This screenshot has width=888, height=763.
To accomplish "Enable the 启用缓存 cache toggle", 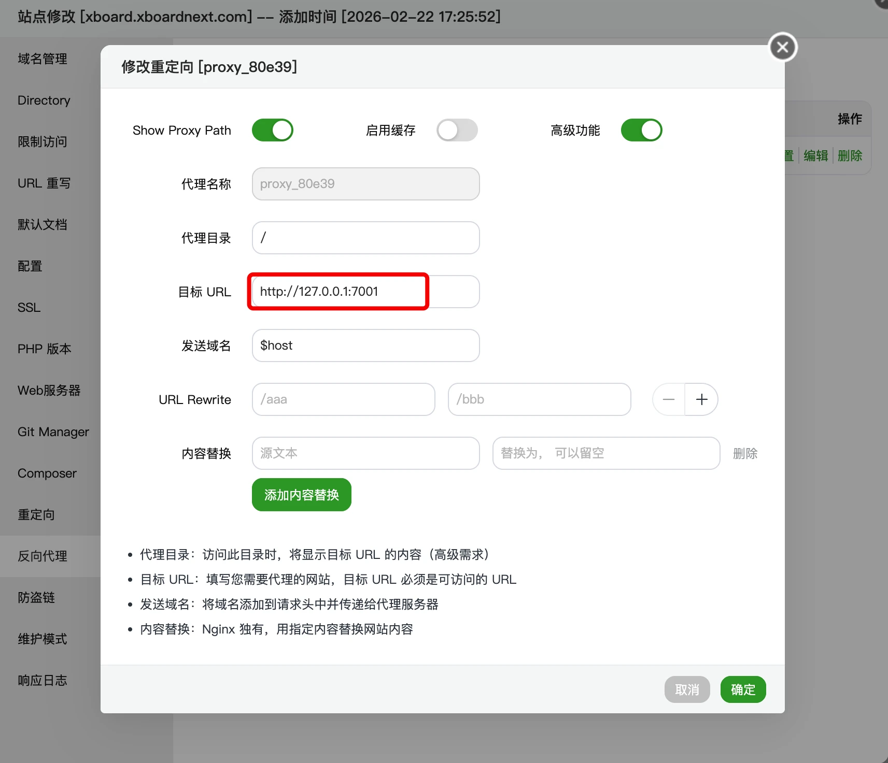I will [x=457, y=130].
